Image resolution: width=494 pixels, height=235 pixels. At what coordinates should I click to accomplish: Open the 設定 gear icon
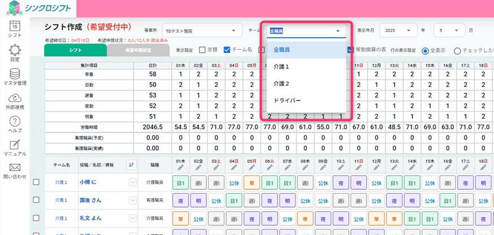[15, 50]
